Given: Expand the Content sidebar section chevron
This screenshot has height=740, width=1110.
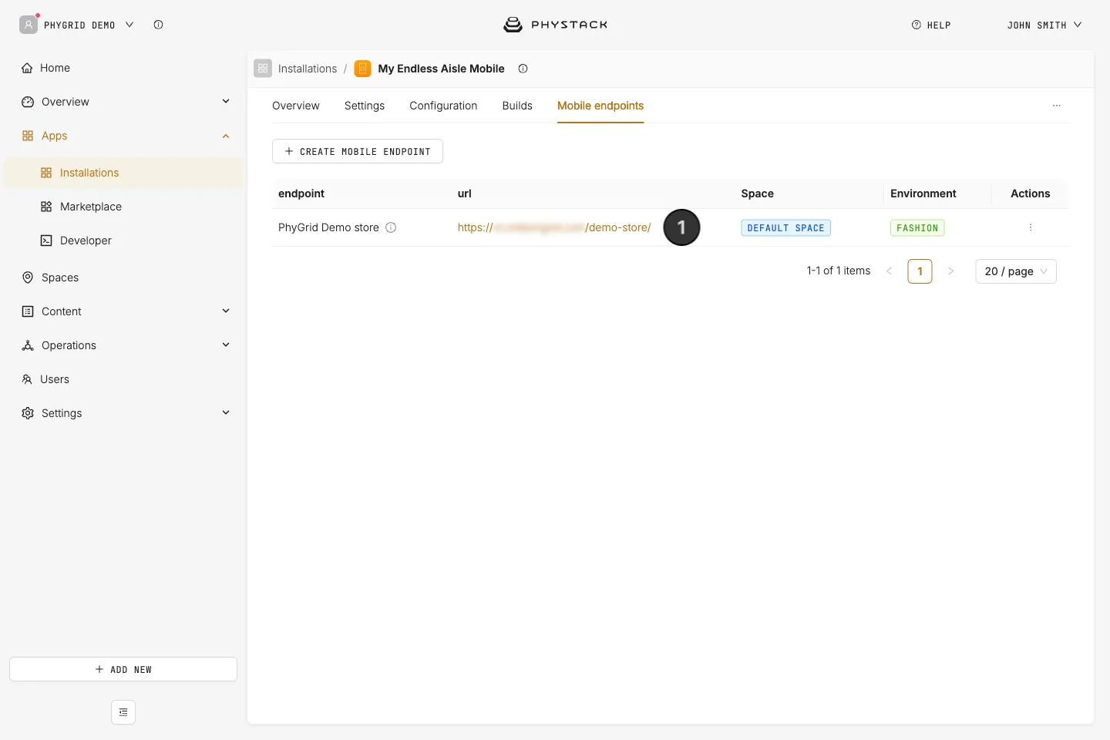Looking at the screenshot, I should pos(226,311).
